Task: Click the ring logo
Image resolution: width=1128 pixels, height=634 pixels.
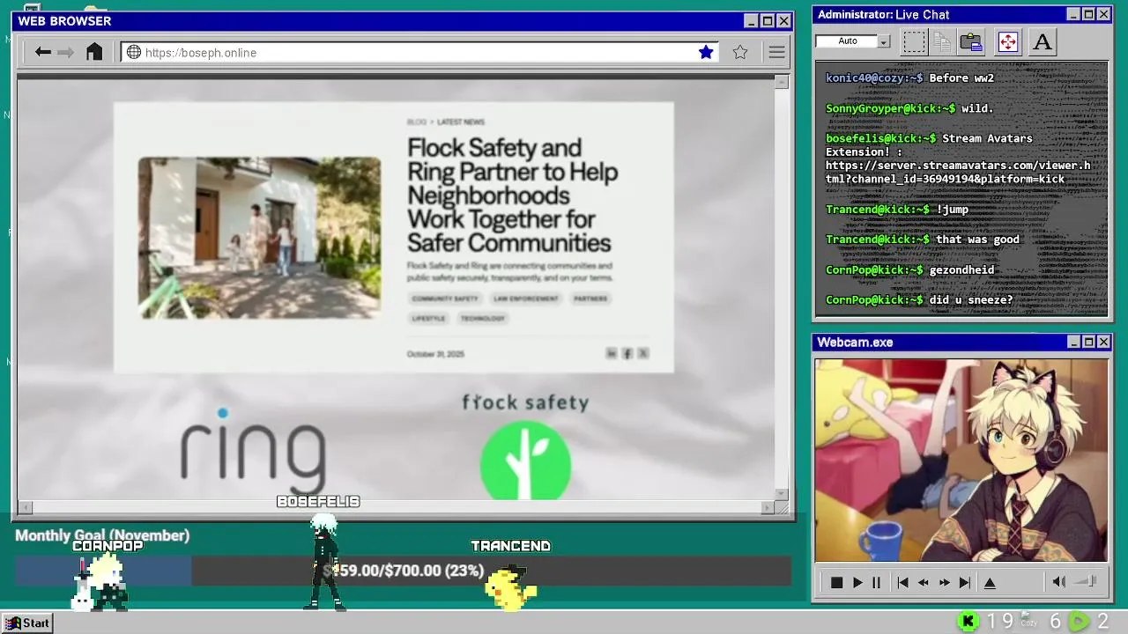Action: click(x=253, y=451)
